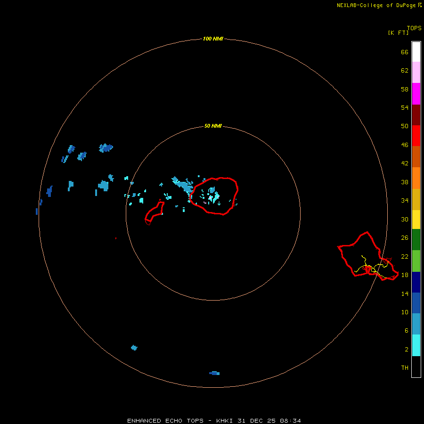Image resolution: width=424 pixels, height=424 pixels.
Task: Click the light pink legend swatch
Action: pos(416,72)
